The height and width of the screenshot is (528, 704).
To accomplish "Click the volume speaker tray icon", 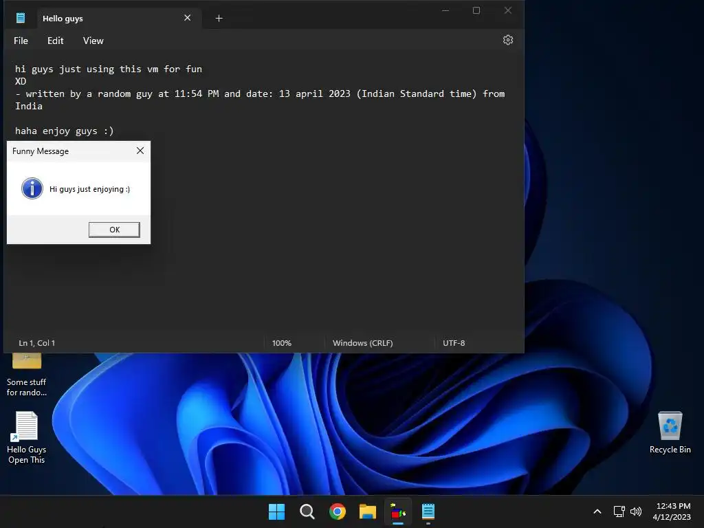I will (x=636, y=511).
